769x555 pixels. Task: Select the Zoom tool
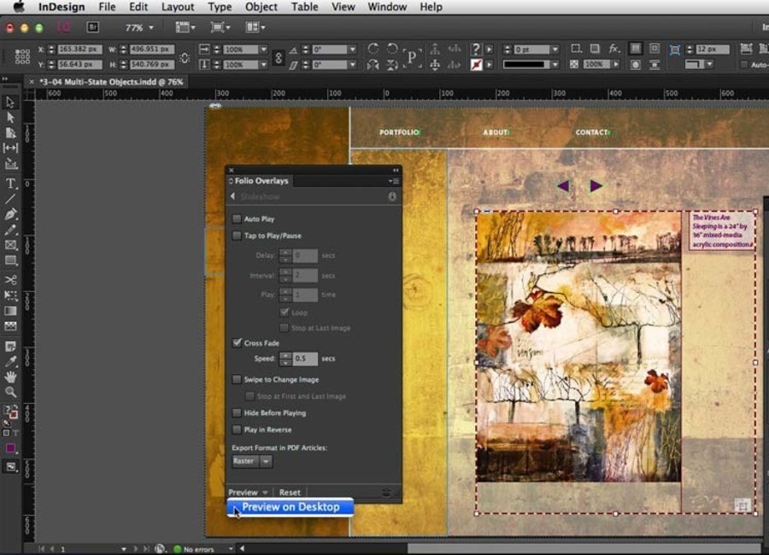pos(10,392)
